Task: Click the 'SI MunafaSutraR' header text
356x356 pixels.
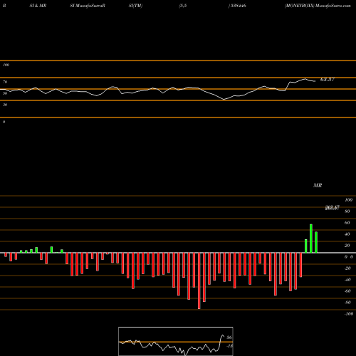Action: click(x=88, y=6)
